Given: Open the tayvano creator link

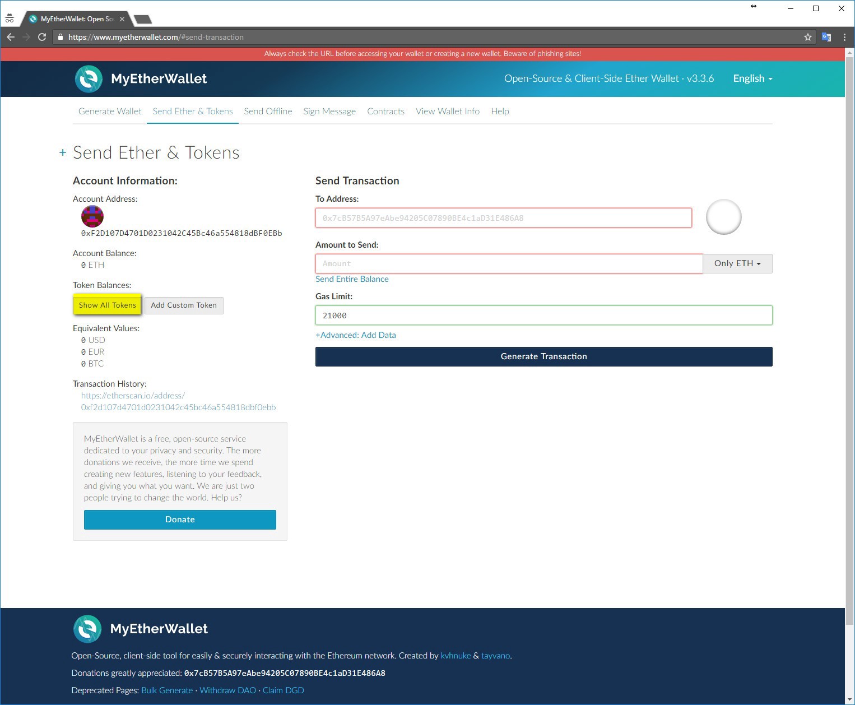Looking at the screenshot, I should click(x=496, y=656).
